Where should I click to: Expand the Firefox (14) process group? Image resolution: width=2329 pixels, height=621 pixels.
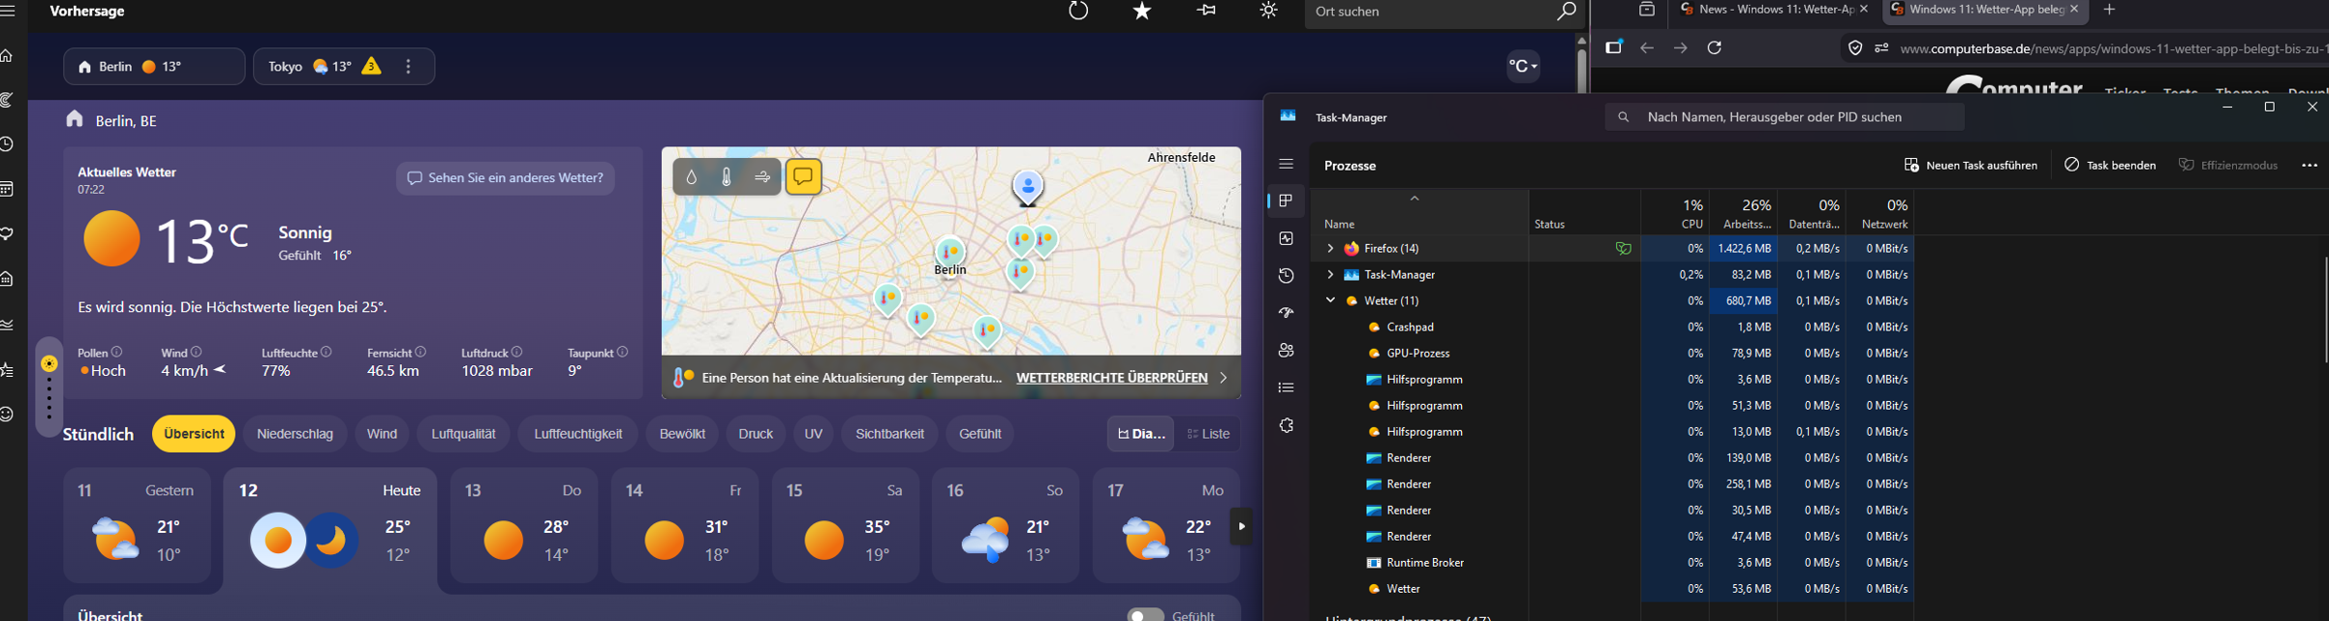point(1330,249)
